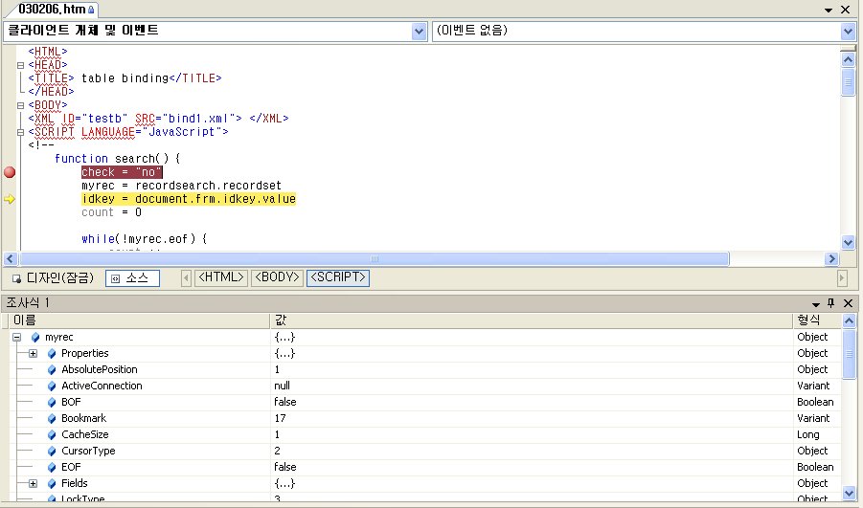863x508 pixels.
Task: Navigate tag breadcrumb right arrow
Action: point(842,278)
